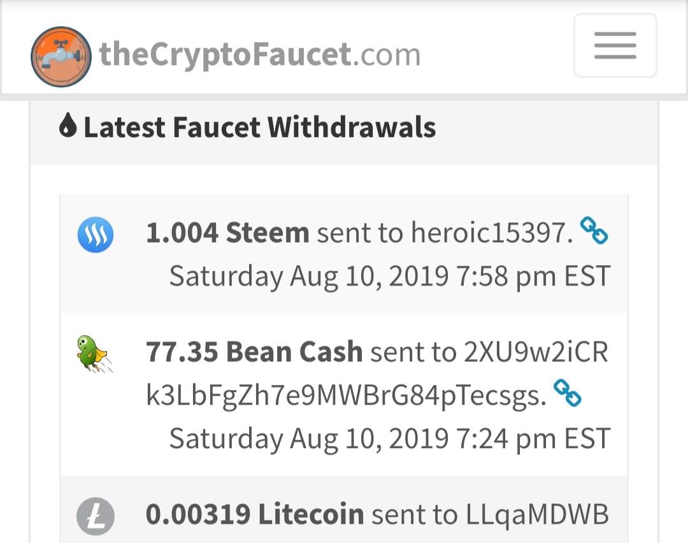Select the 0.00319 Litecoin amount
Image resolution: width=688 pixels, height=543 pixels.
254,514
